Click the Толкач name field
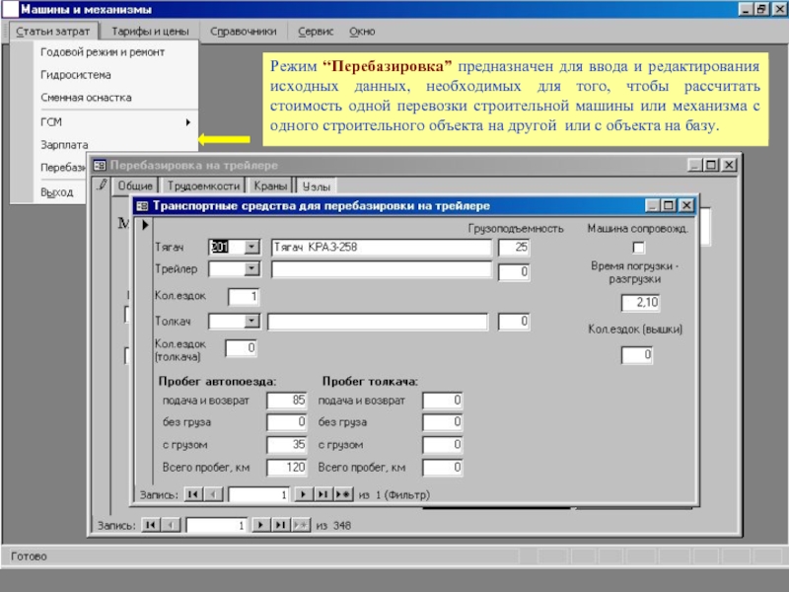The width and height of the screenshot is (789, 592). pyautogui.click(x=378, y=322)
